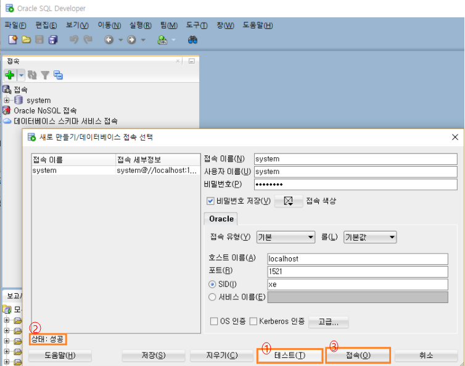Viewport: 465px width, 366px height.
Task: Open the 편집 menu
Action: pyautogui.click(x=46, y=25)
